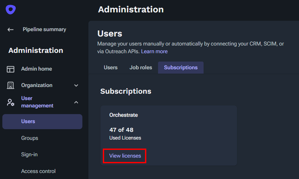Click the User management person-gear icon
The width and height of the screenshot is (299, 179).
[x=11, y=102]
